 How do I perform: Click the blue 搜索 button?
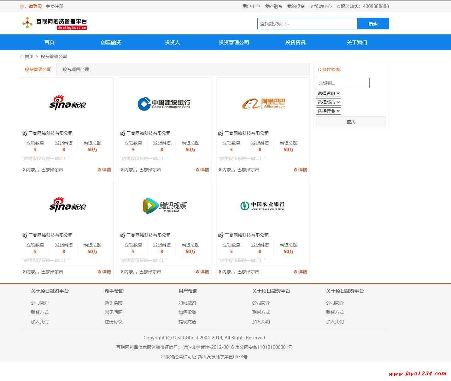pos(373,24)
